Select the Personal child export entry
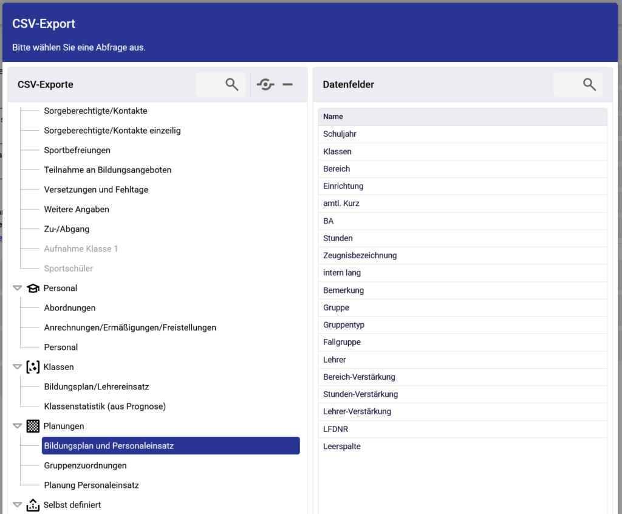Screen dimensions: 622x514 click(x=61, y=348)
